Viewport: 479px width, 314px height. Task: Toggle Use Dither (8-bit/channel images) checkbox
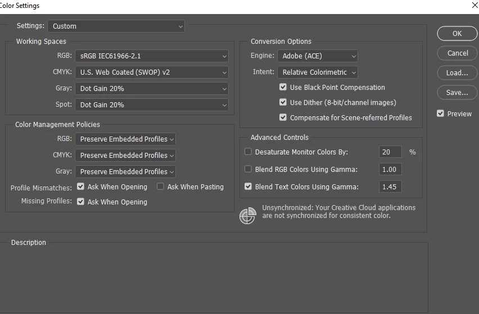coord(283,102)
